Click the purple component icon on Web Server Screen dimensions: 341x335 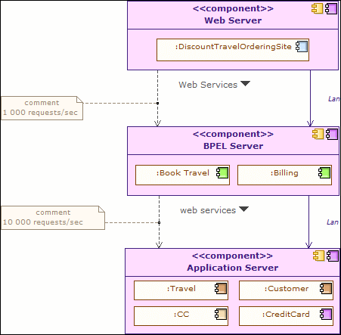click(x=331, y=9)
